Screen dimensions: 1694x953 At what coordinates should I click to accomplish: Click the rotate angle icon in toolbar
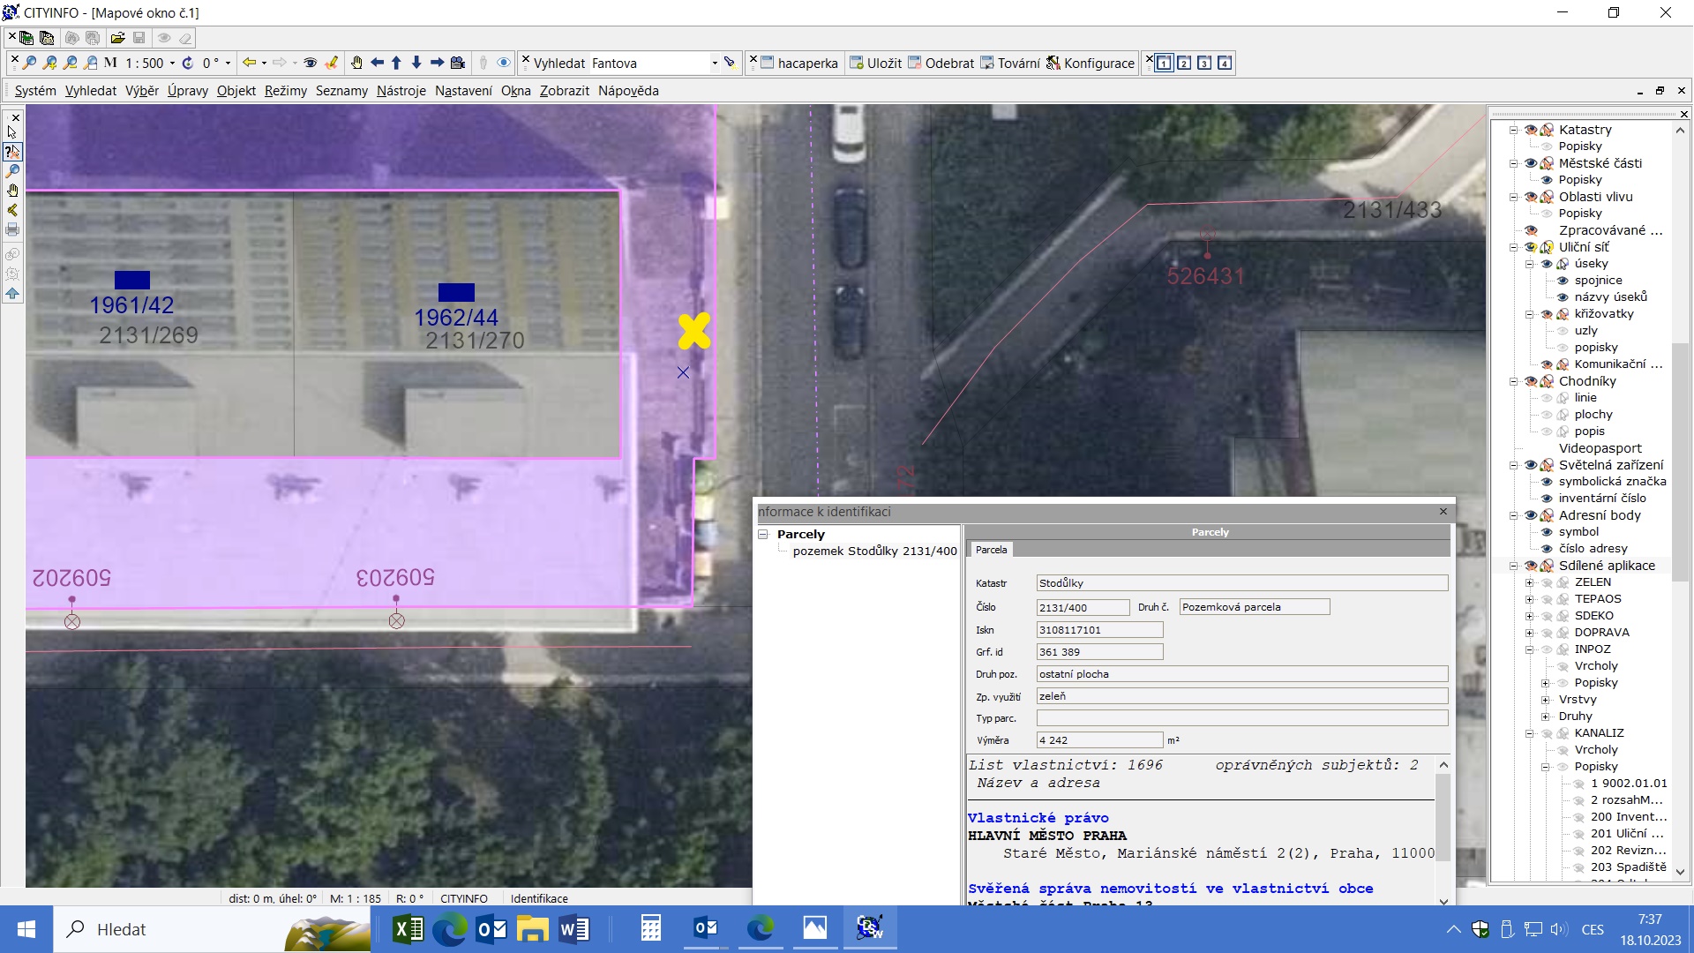tap(188, 63)
